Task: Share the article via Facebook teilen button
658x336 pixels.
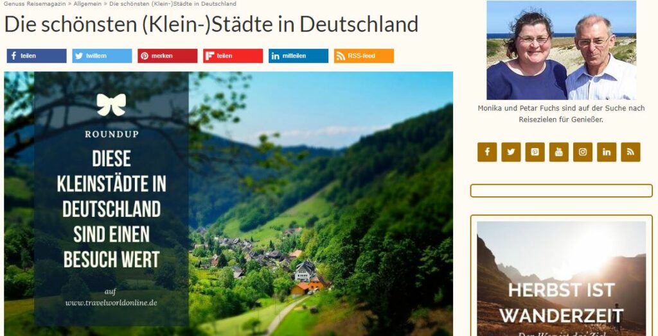Action: coord(37,56)
